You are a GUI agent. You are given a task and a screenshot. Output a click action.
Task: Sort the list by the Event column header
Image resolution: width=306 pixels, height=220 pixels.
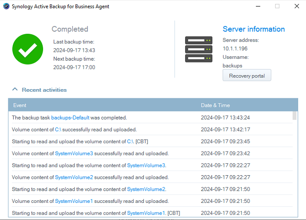(20, 105)
